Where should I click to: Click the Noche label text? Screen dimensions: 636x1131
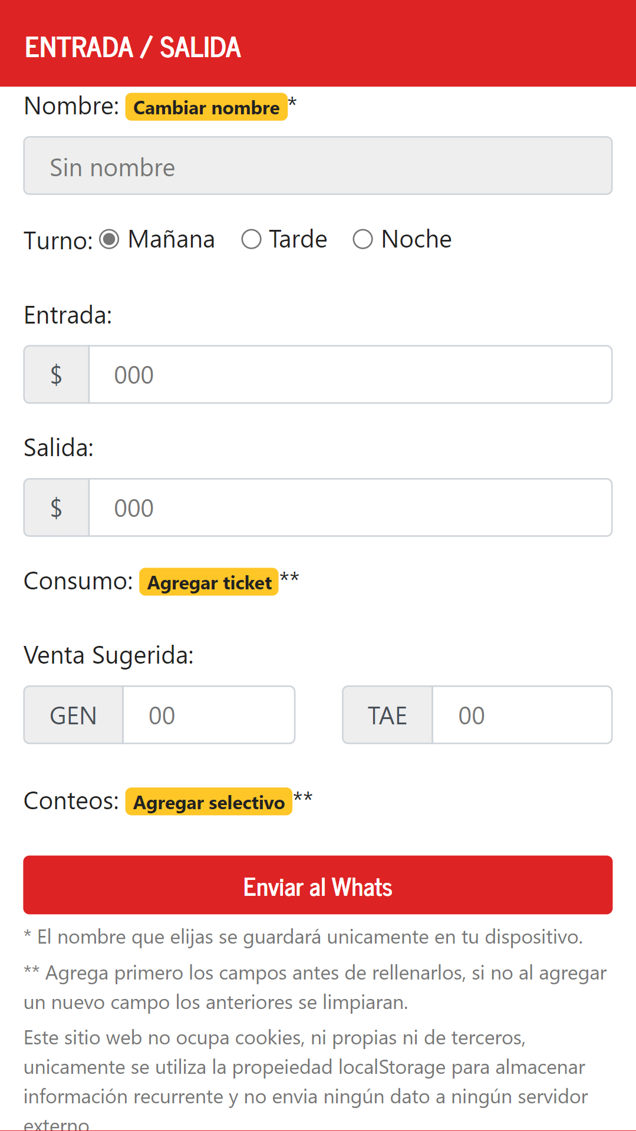pos(416,239)
